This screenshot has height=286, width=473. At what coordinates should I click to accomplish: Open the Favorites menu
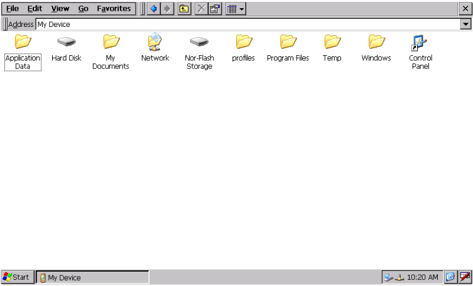(x=114, y=9)
